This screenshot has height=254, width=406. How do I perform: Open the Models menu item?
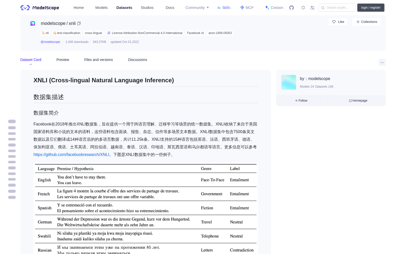pyautogui.click(x=101, y=8)
